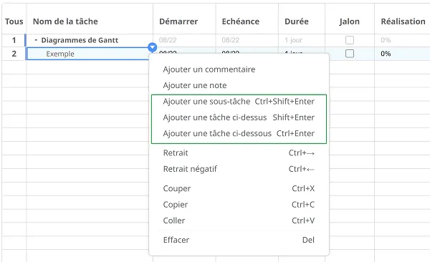Image resolution: width=430 pixels, height=262 pixels.
Task: Choose Effacer in the context menu
Action: click(239, 240)
